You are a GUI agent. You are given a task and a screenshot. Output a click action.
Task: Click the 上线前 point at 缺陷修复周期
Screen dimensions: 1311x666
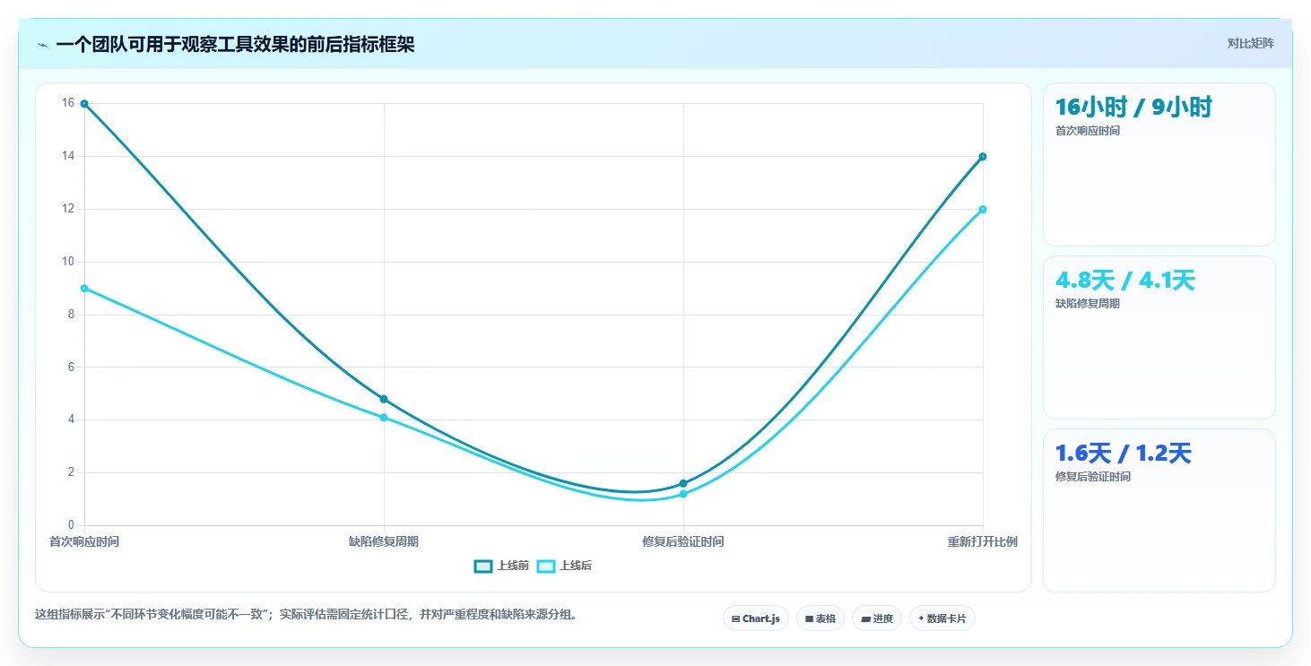pyautogui.click(x=384, y=399)
